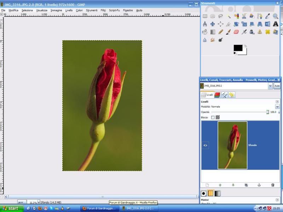The width and height of the screenshot is (283, 212).
Task: Open the Motivi tab configuration menu
Action: 277,200
